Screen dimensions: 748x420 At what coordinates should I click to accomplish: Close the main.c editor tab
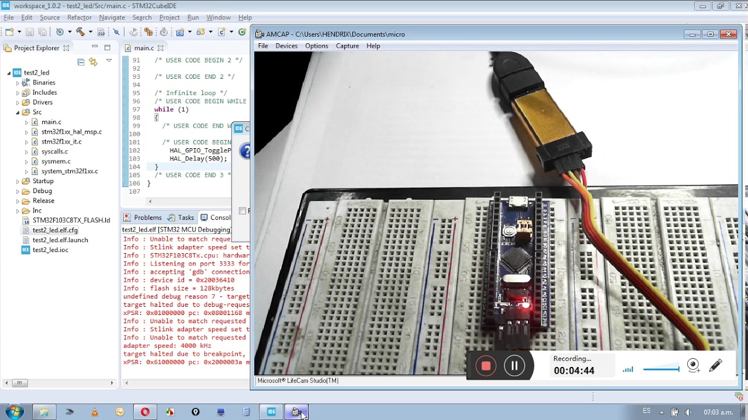[160, 48]
